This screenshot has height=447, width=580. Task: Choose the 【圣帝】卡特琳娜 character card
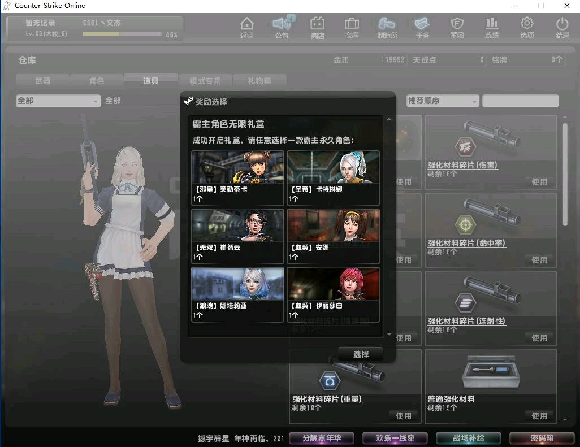pyautogui.click(x=334, y=178)
